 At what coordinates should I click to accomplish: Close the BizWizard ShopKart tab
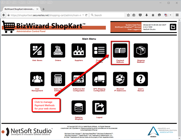(37, 9)
